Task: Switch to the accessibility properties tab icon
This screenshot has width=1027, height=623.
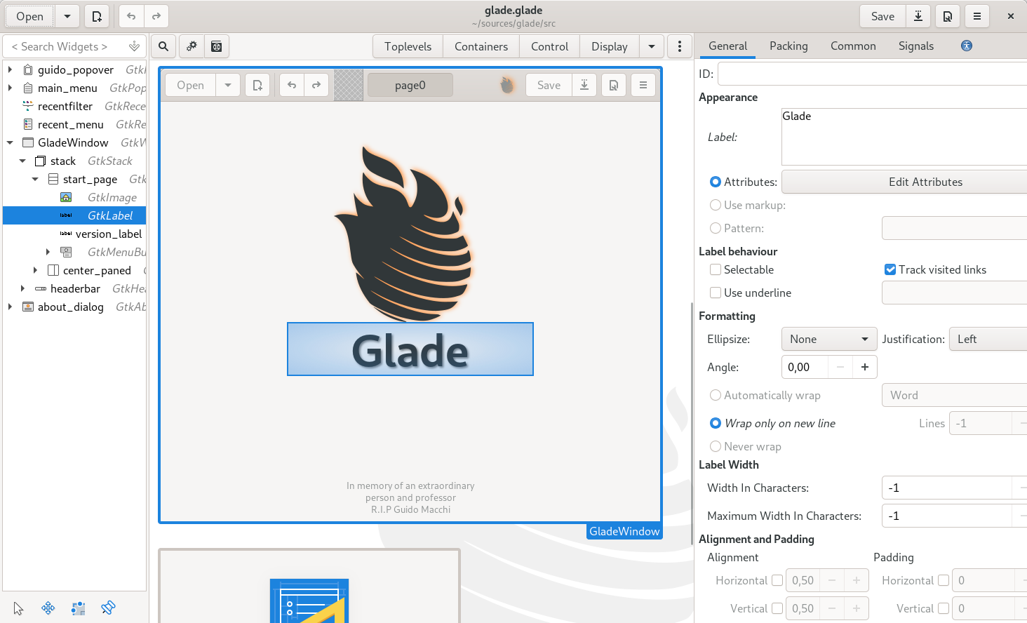Action: (x=967, y=46)
